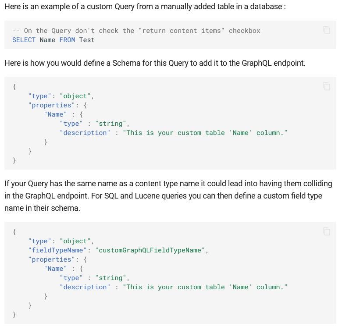The width and height of the screenshot is (342, 330).
Task: Click the SQL comment about "return content items" checkbox
Action: click(x=136, y=31)
